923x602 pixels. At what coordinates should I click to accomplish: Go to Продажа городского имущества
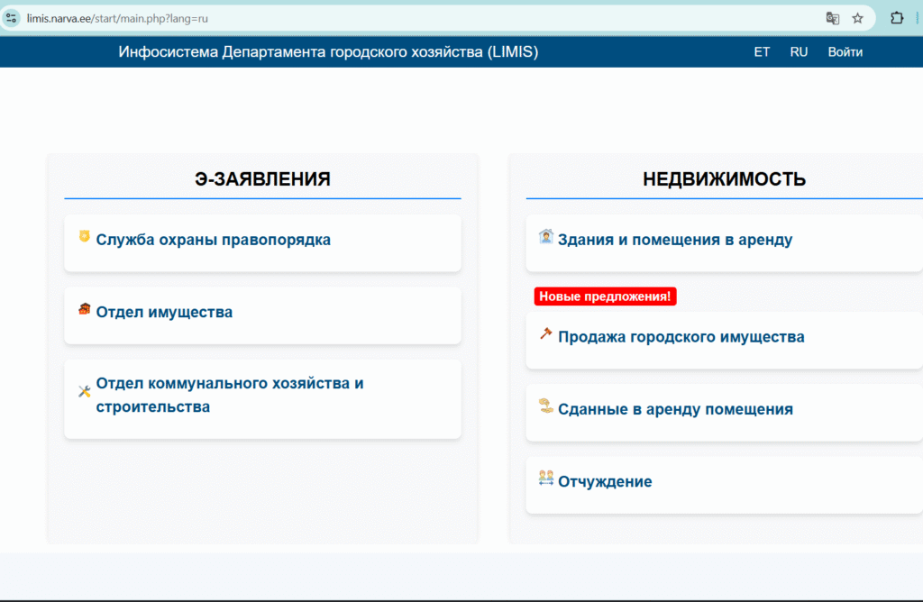(x=681, y=337)
